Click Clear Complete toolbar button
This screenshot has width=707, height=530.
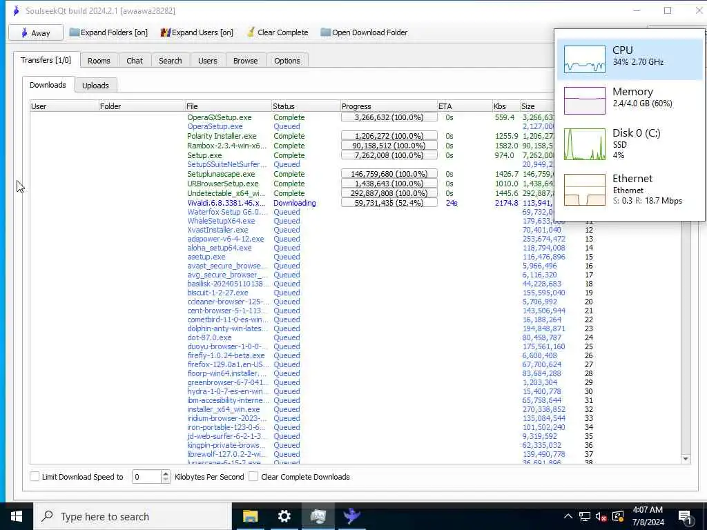(x=278, y=32)
